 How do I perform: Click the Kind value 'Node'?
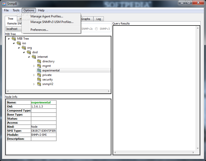coord(34,127)
